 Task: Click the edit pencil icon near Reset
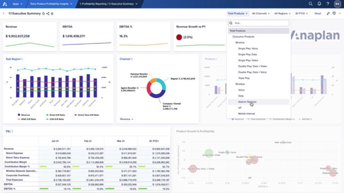(x=328, y=13)
